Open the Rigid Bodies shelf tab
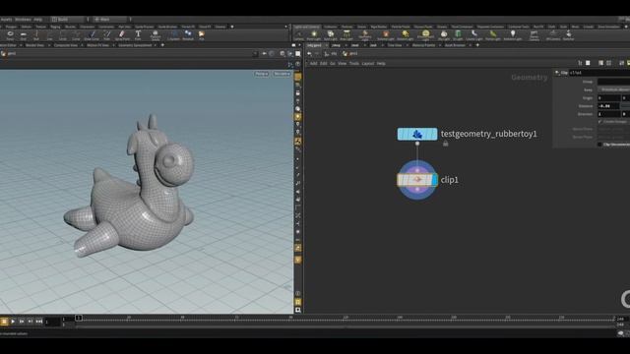The width and height of the screenshot is (630, 354). (378, 27)
